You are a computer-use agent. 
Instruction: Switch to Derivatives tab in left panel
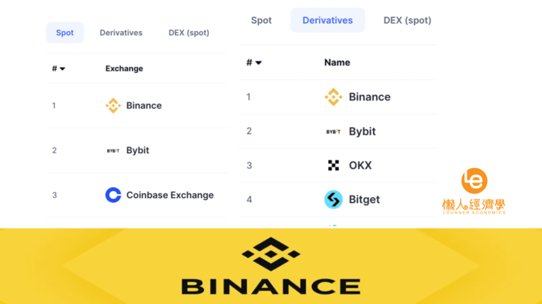[x=121, y=33]
